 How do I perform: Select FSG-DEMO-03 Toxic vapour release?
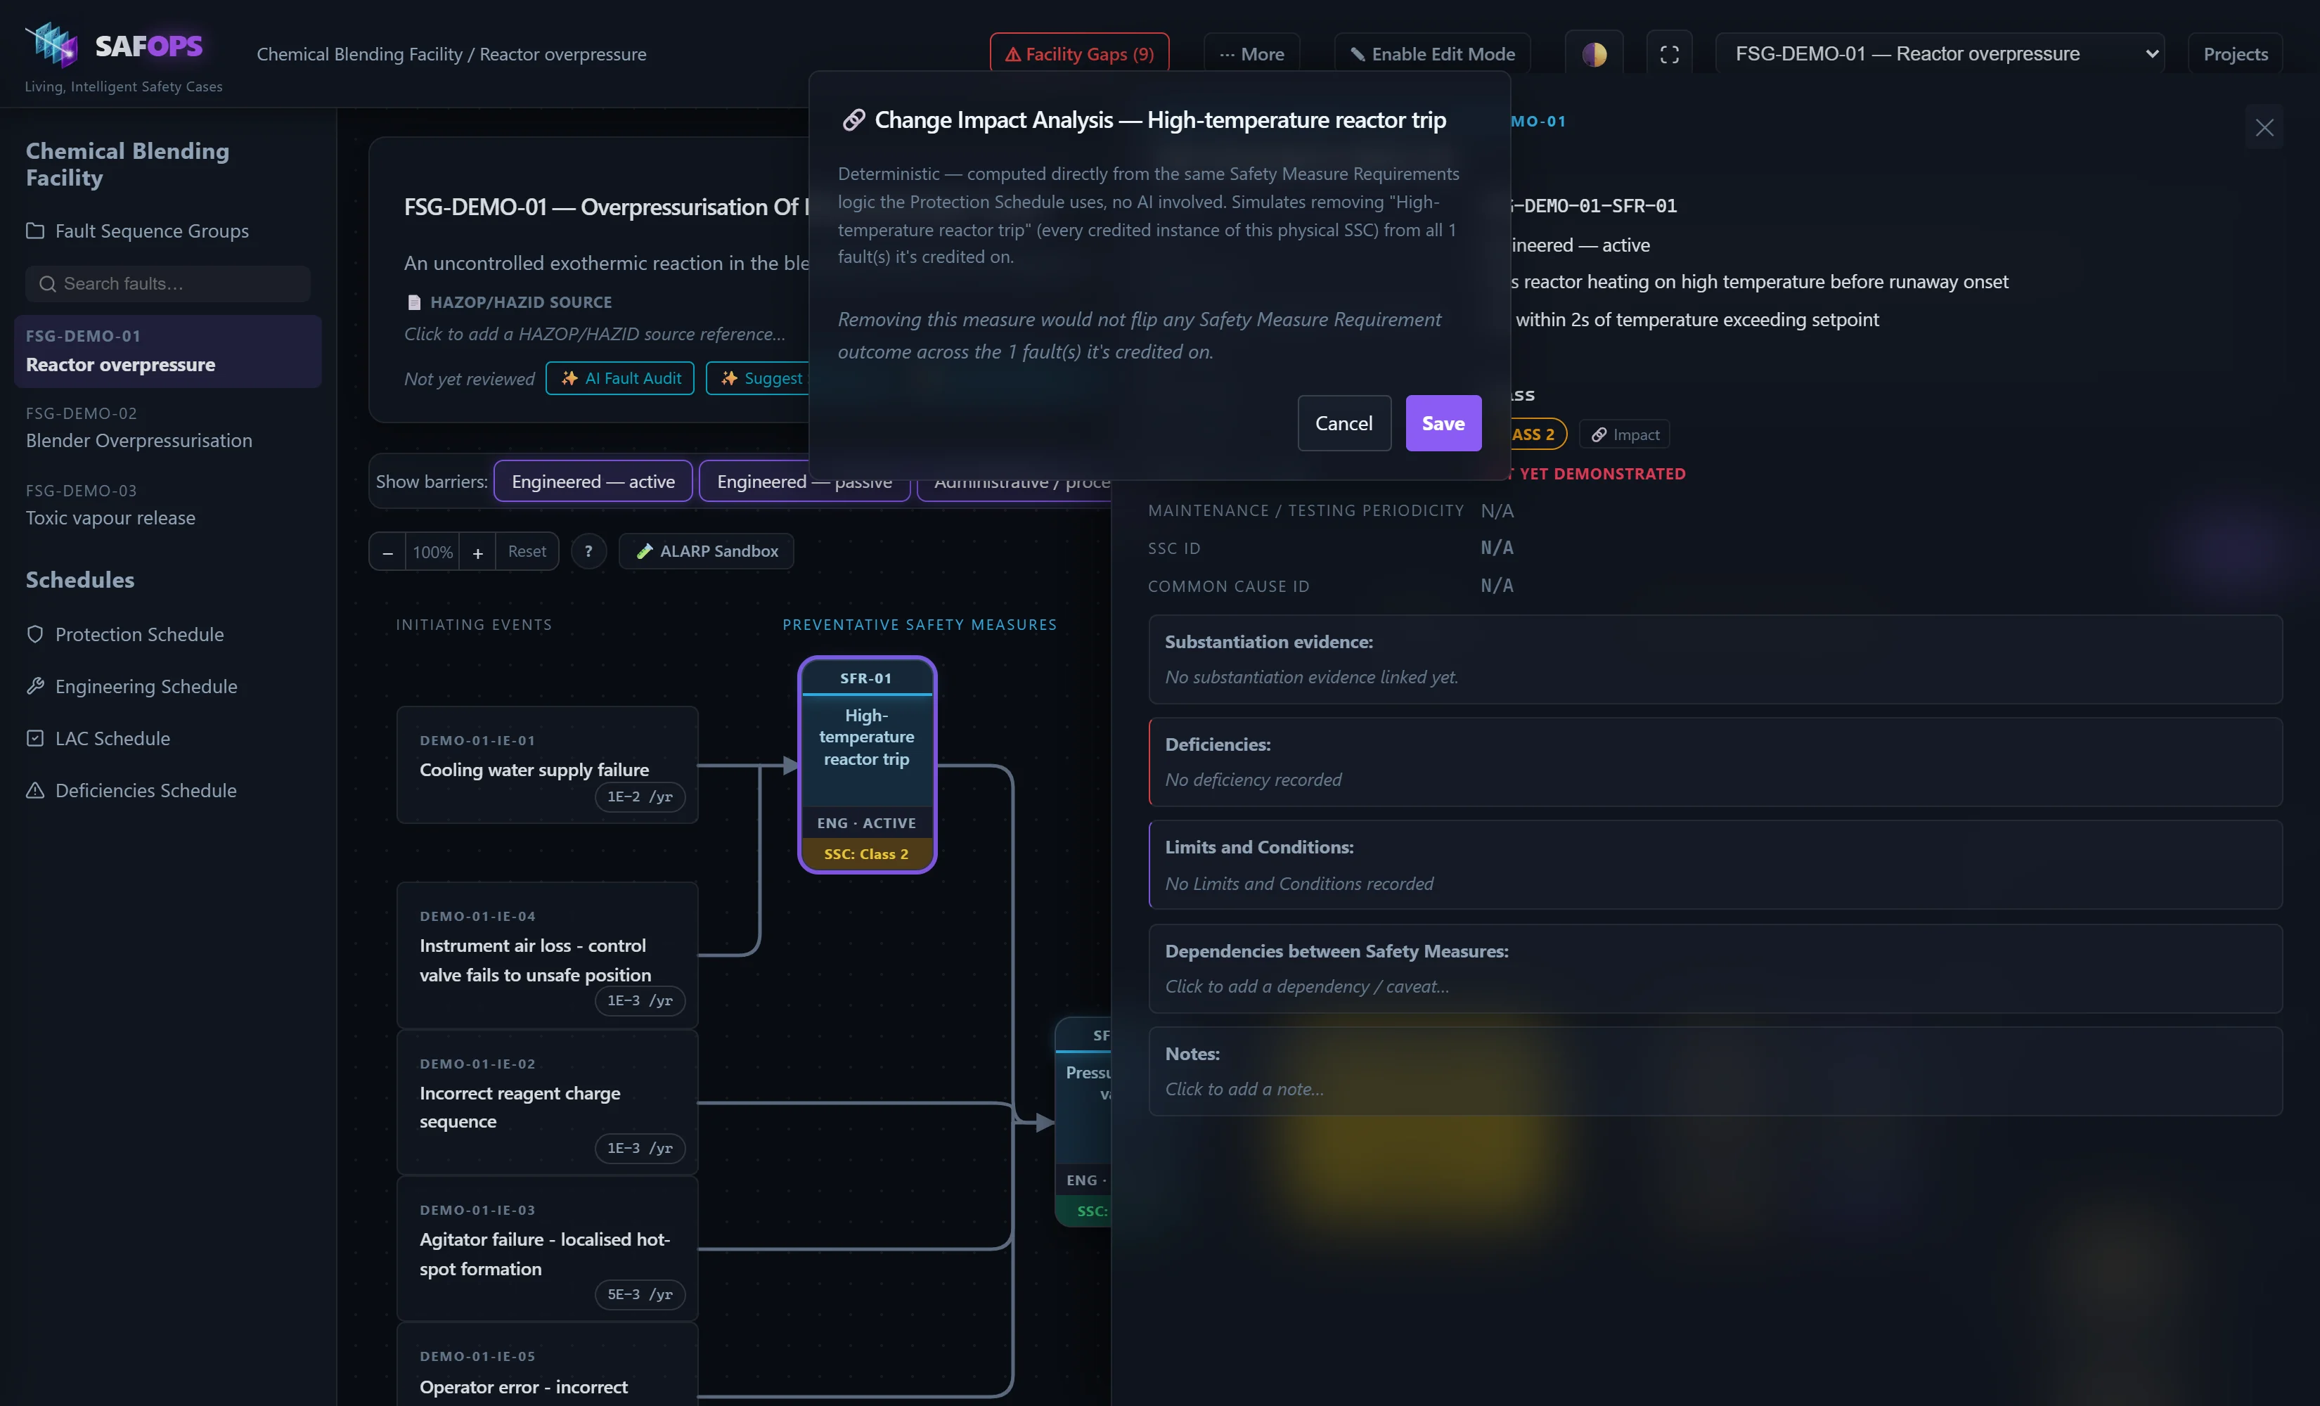(x=167, y=505)
